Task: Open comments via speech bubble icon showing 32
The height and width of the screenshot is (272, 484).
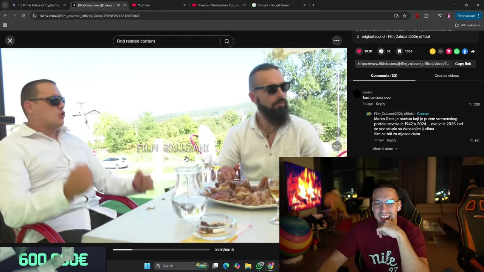Action: (381, 51)
